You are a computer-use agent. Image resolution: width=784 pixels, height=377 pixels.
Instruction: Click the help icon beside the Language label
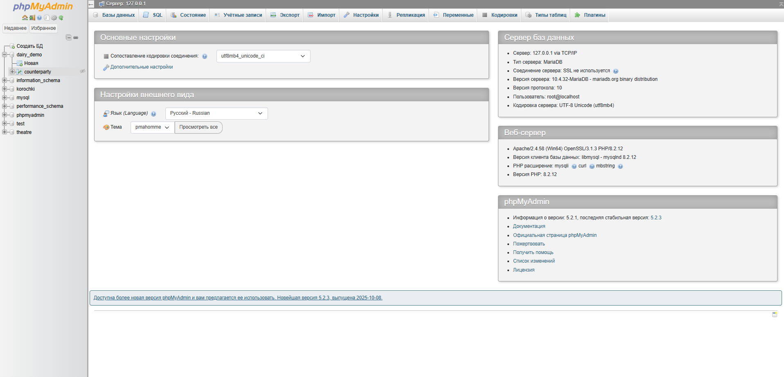pyautogui.click(x=153, y=114)
